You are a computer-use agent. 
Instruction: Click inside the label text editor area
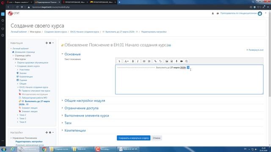pos(189,79)
